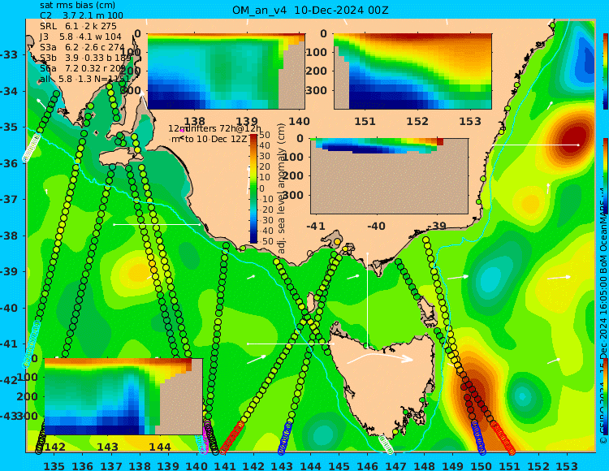The width and height of the screenshot is (609, 471).
Task: Click the -40 latitude label on the main axis
Action: [9, 308]
